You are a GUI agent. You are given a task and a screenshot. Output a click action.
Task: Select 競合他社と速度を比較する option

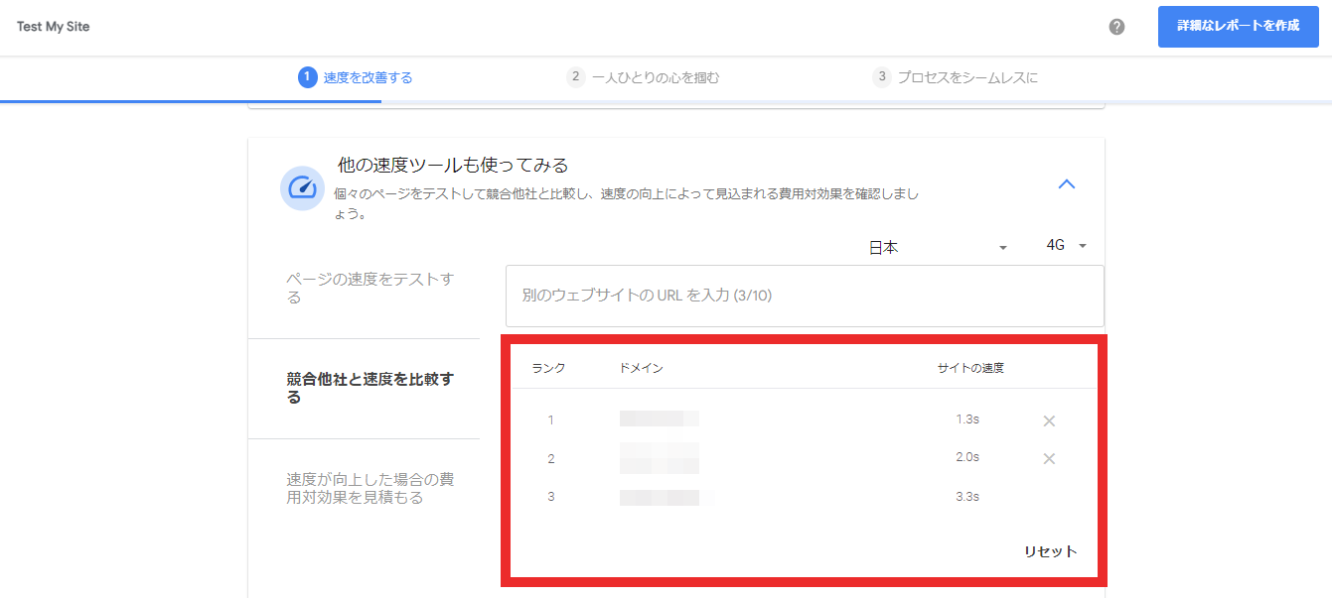[x=370, y=388]
